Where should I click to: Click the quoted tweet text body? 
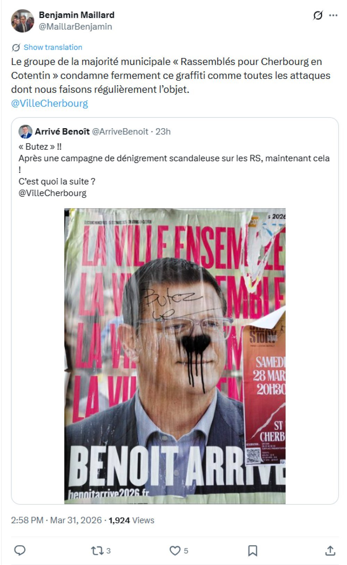pyautogui.click(x=174, y=170)
